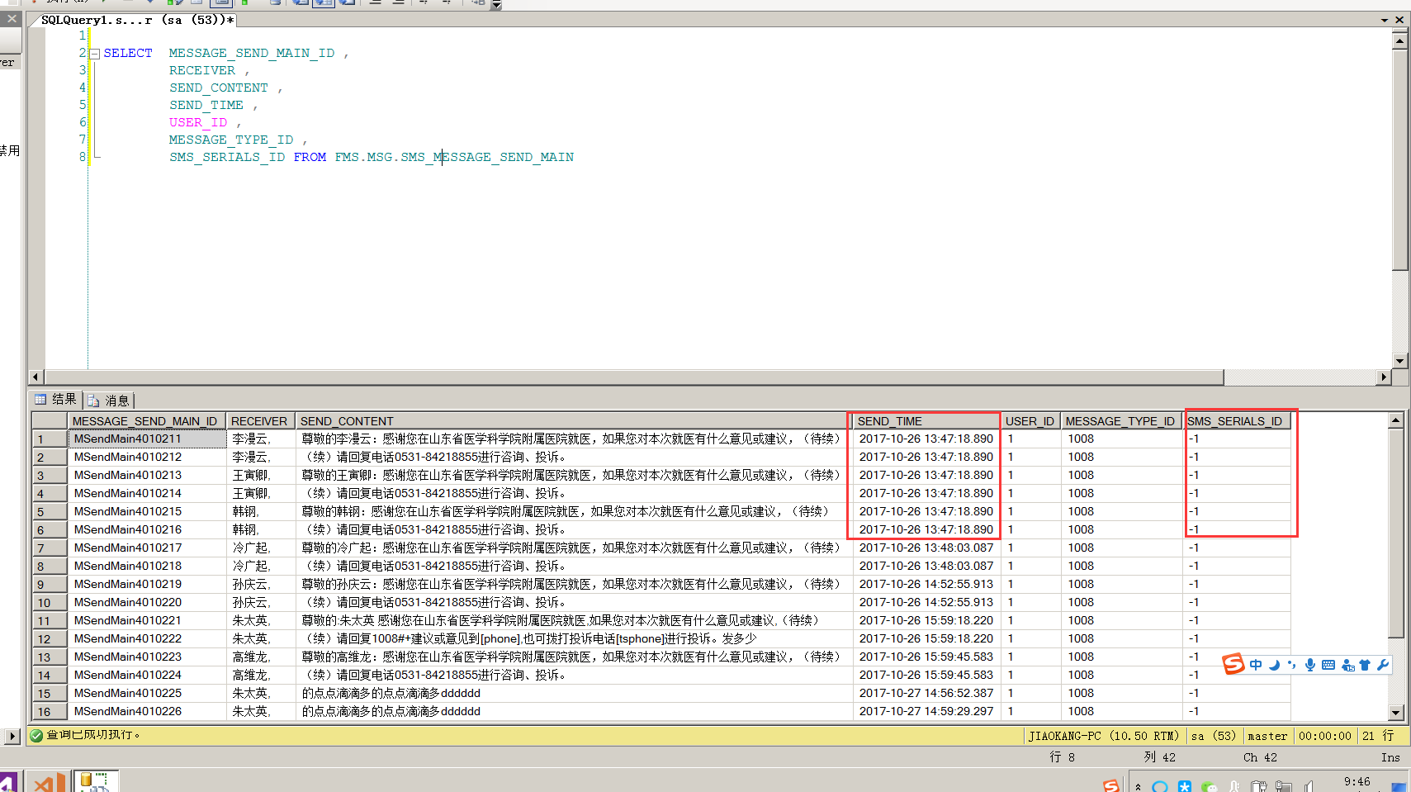1411x792 pixels.
Task: Open the blue asterisk tray icon
Action: (1185, 786)
